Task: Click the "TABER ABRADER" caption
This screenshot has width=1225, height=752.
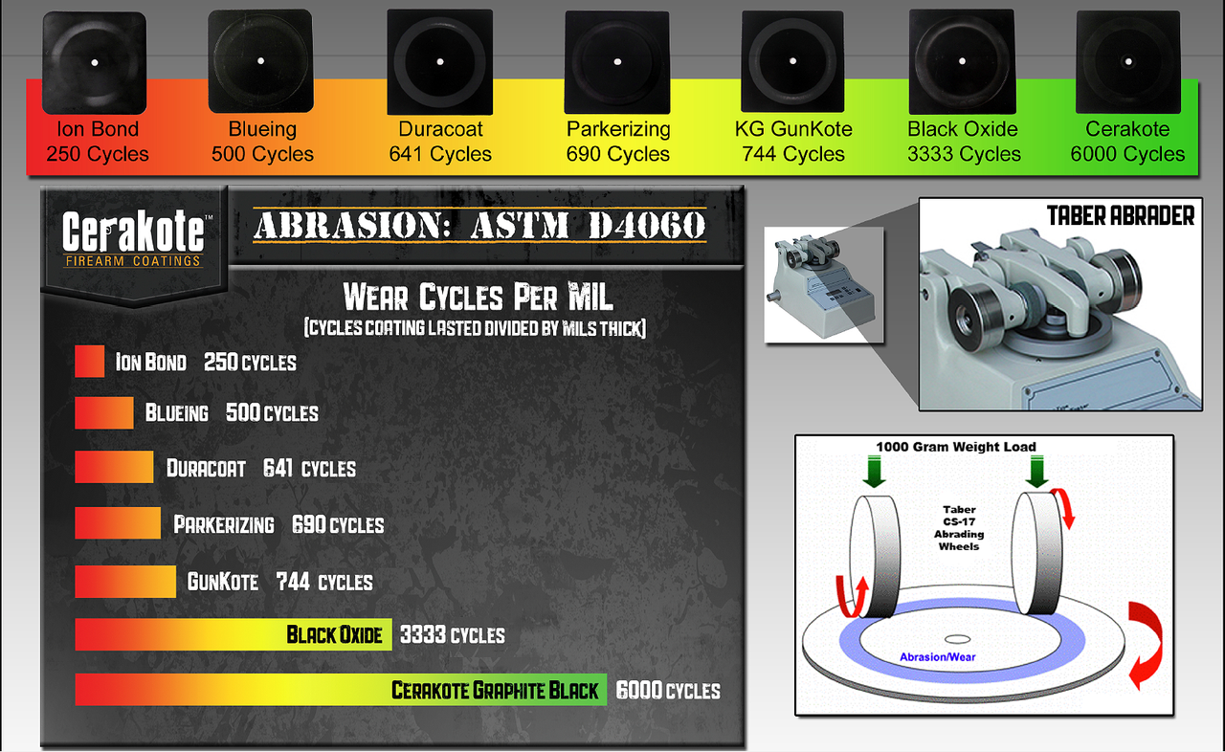Action: point(1121,215)
